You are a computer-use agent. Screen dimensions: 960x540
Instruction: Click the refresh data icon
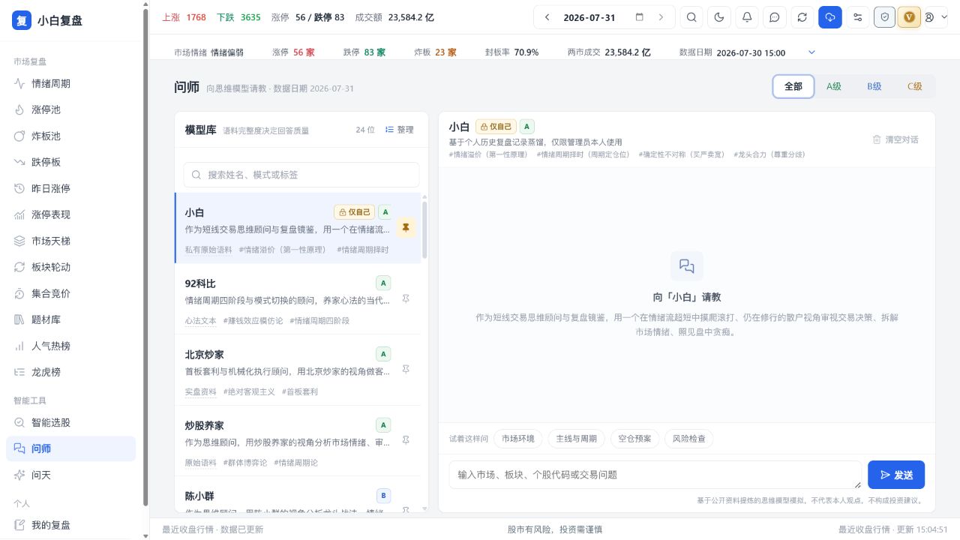pyautogui.click(x=802, y=17)
